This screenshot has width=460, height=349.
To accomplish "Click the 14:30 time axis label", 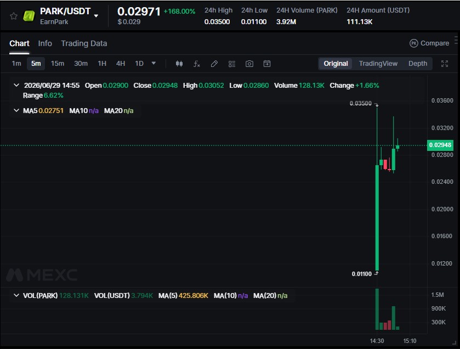I will [x=377, y=341].
